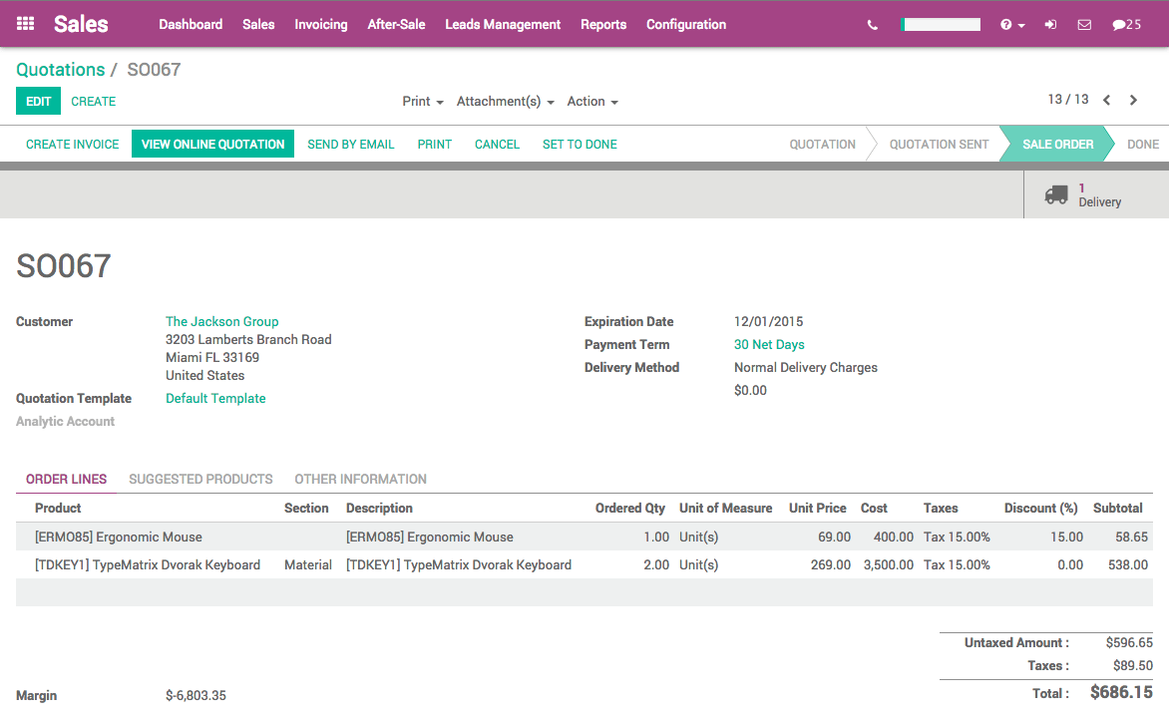Click the next record arrow near 13/13

(1134, 100)
